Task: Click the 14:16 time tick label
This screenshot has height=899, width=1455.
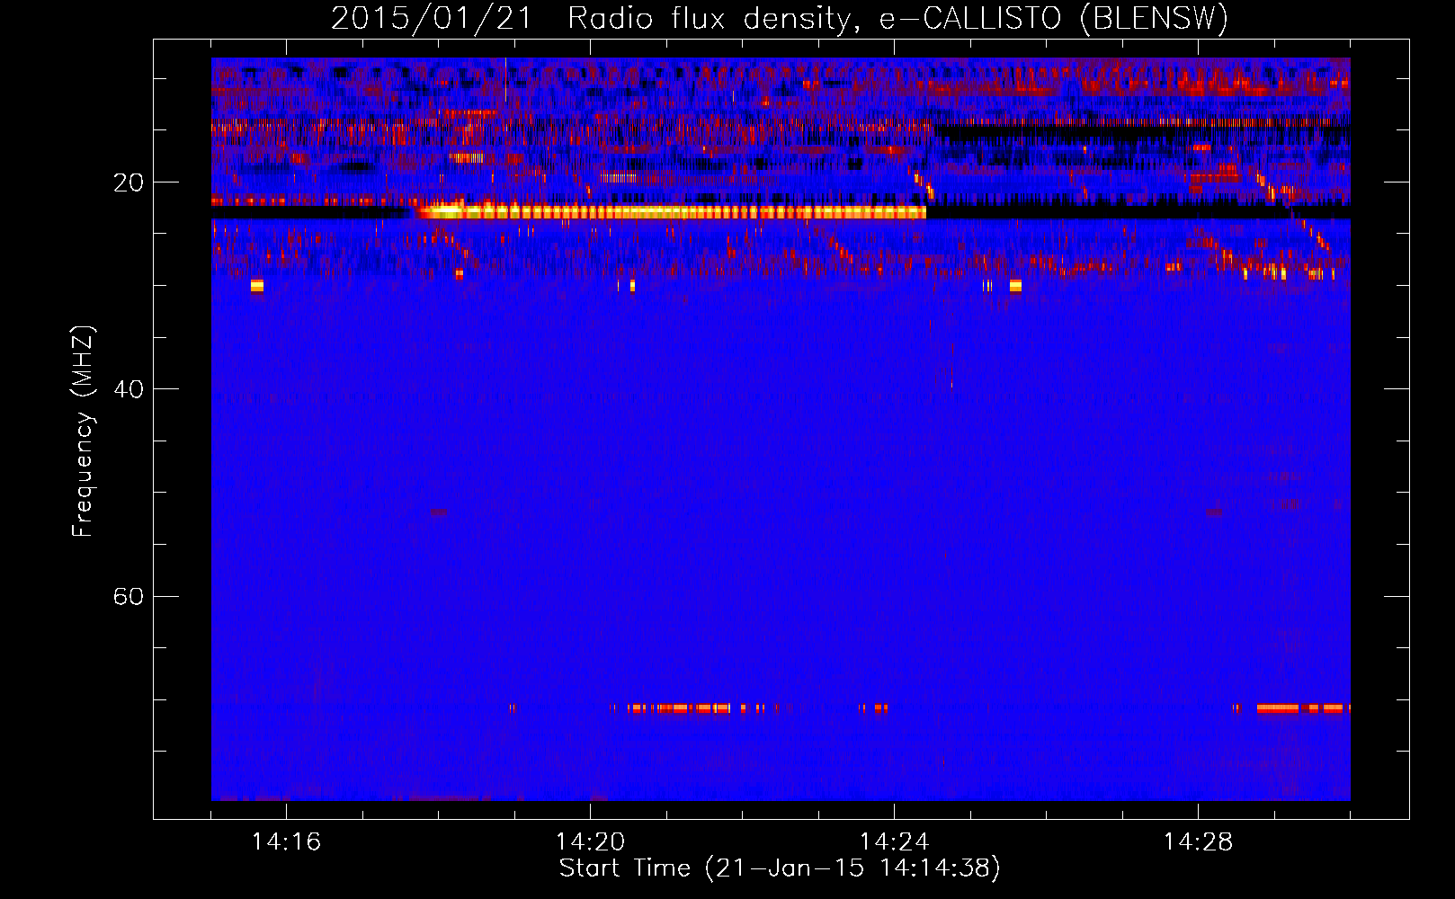Action: [286, 842]
